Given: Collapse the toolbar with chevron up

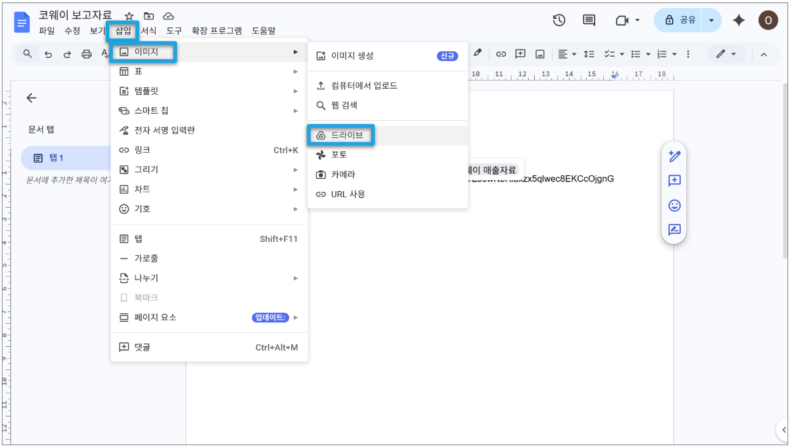Looking at the screenshot, I should pos(764,54).
